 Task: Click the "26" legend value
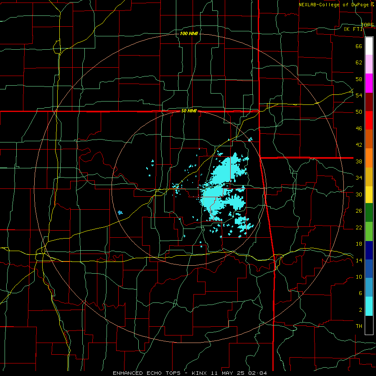[359, 211]
